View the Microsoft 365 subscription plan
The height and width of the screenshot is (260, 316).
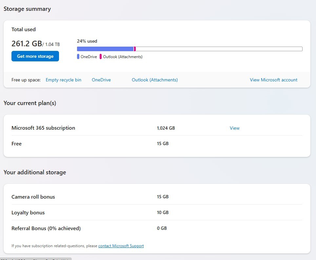click(235, 128)
